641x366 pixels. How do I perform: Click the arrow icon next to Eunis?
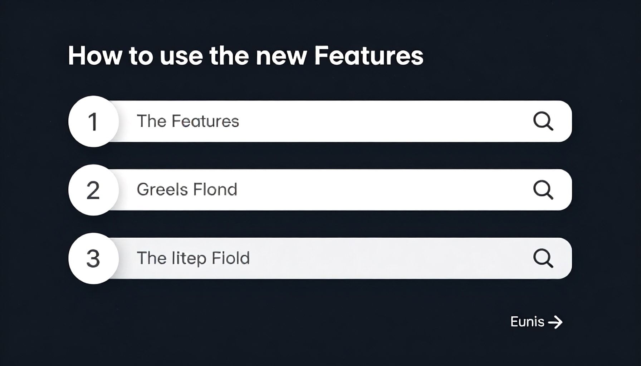pos(555,322)
